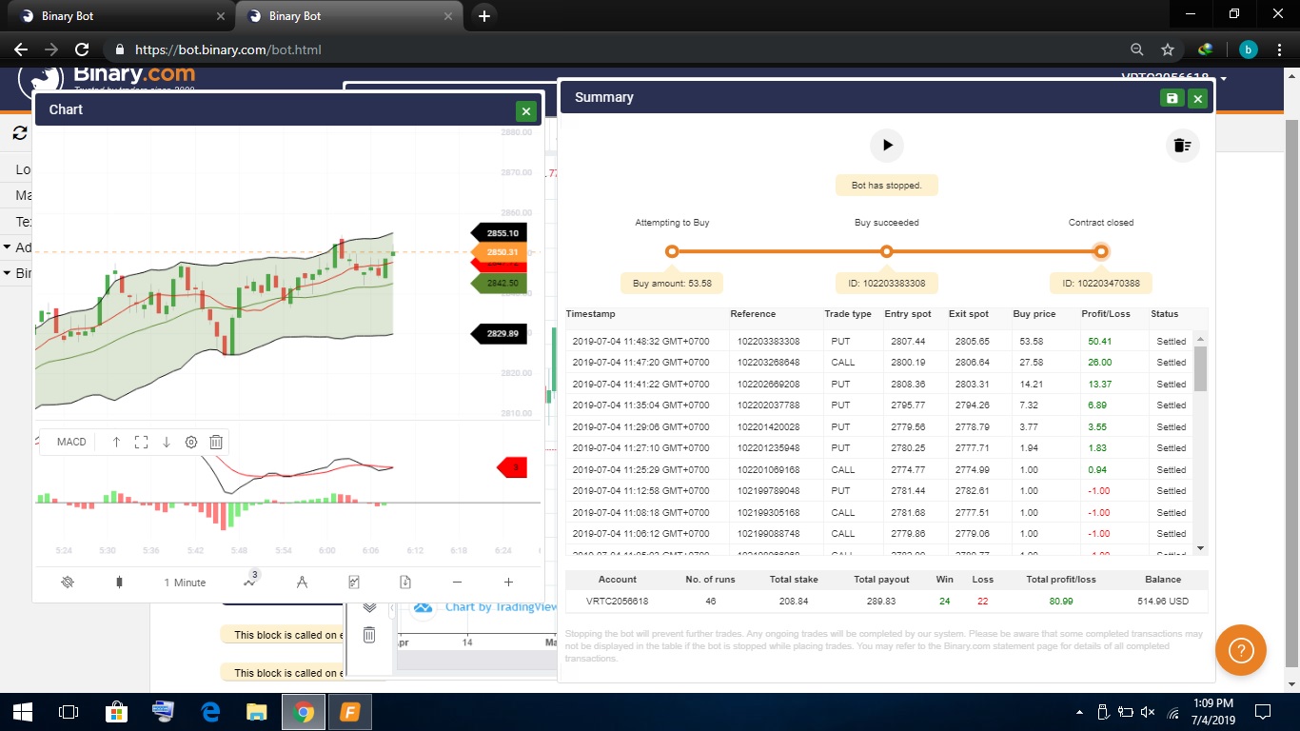
Task: Switch to the first Binary Bot tab
Action: click(x=122, y=16)
